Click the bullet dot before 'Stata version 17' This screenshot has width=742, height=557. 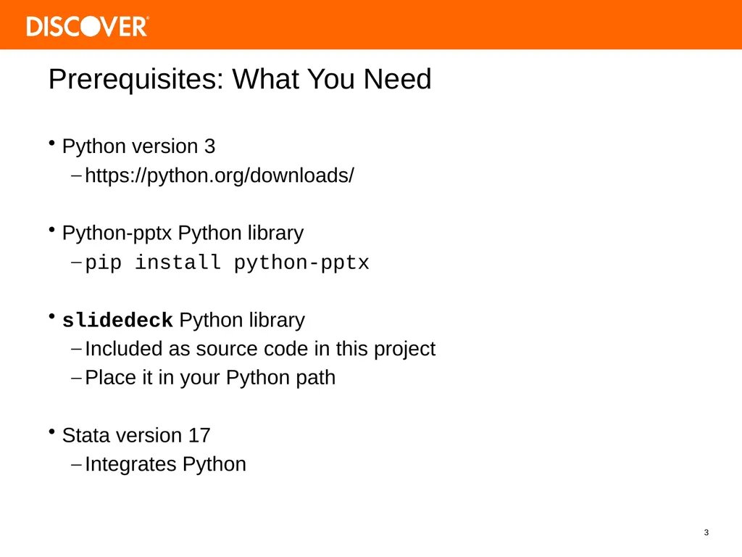tap(52, 432)
